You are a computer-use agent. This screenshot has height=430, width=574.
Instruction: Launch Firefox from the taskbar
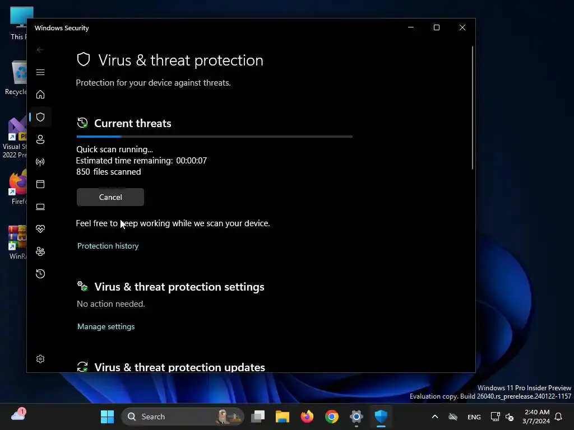307,417
